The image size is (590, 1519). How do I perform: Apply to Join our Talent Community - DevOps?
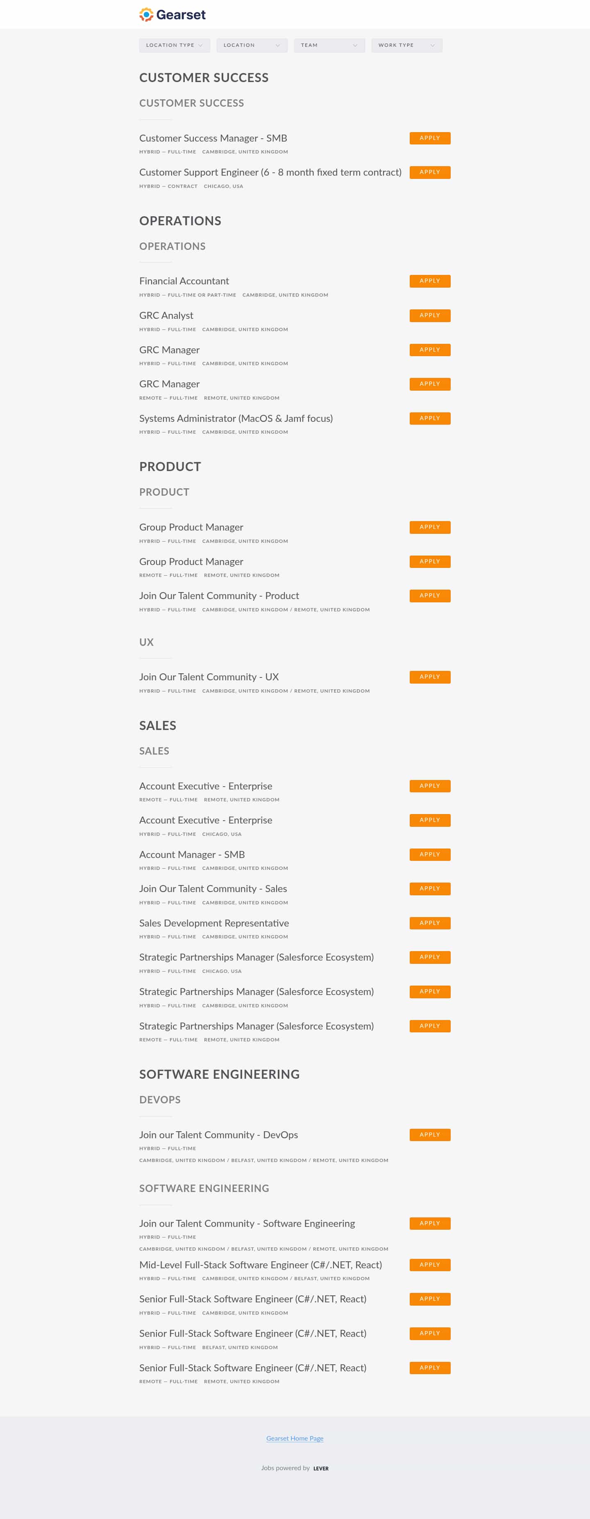pyautogui.click(x=430, y=1135)
